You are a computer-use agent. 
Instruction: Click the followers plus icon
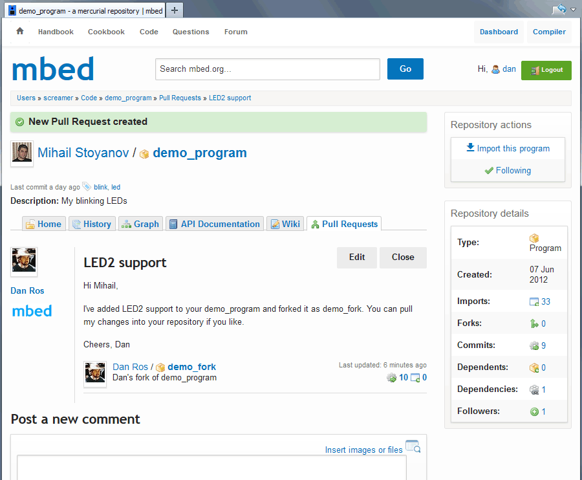[x=534, y=411]
